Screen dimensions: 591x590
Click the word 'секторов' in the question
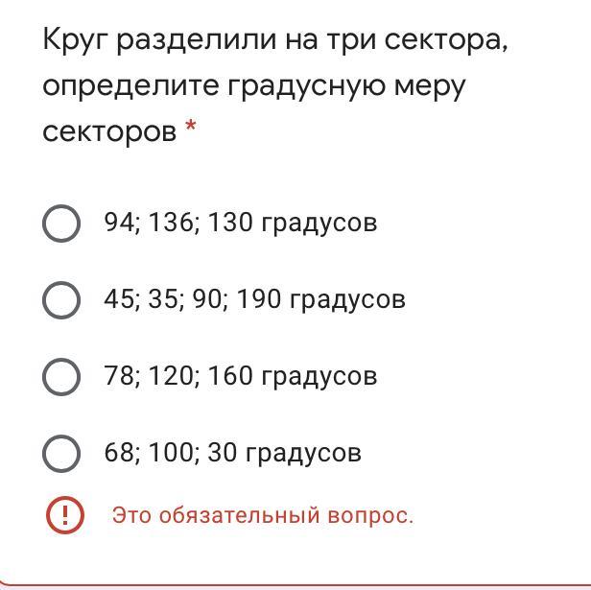coord(109,131)
